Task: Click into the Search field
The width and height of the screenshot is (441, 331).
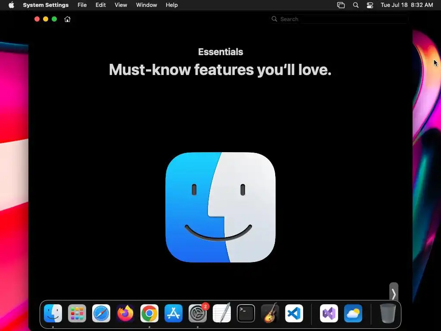Action: (x=339, y=19)
